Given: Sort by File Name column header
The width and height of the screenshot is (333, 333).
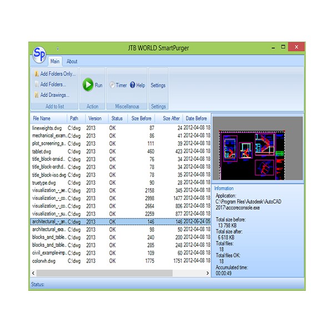Looking at the screenshot, I should pos(49,118).
